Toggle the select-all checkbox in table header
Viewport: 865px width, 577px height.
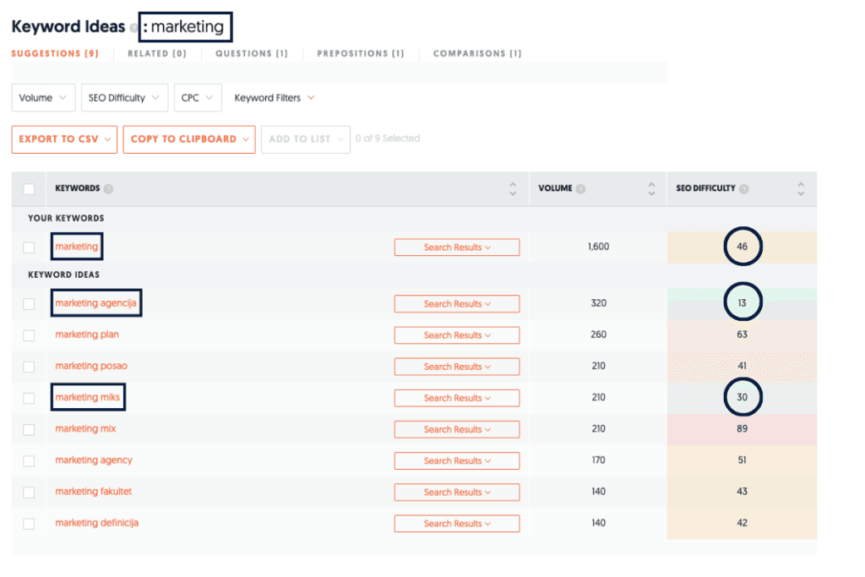30,189
